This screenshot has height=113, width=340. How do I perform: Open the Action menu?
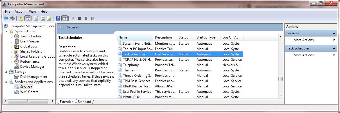click(19, 12)
